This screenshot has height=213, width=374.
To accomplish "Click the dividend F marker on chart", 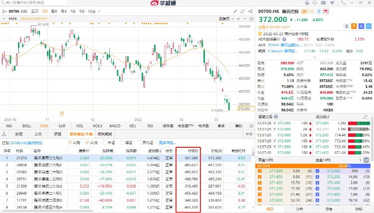I will click(62, 114).
